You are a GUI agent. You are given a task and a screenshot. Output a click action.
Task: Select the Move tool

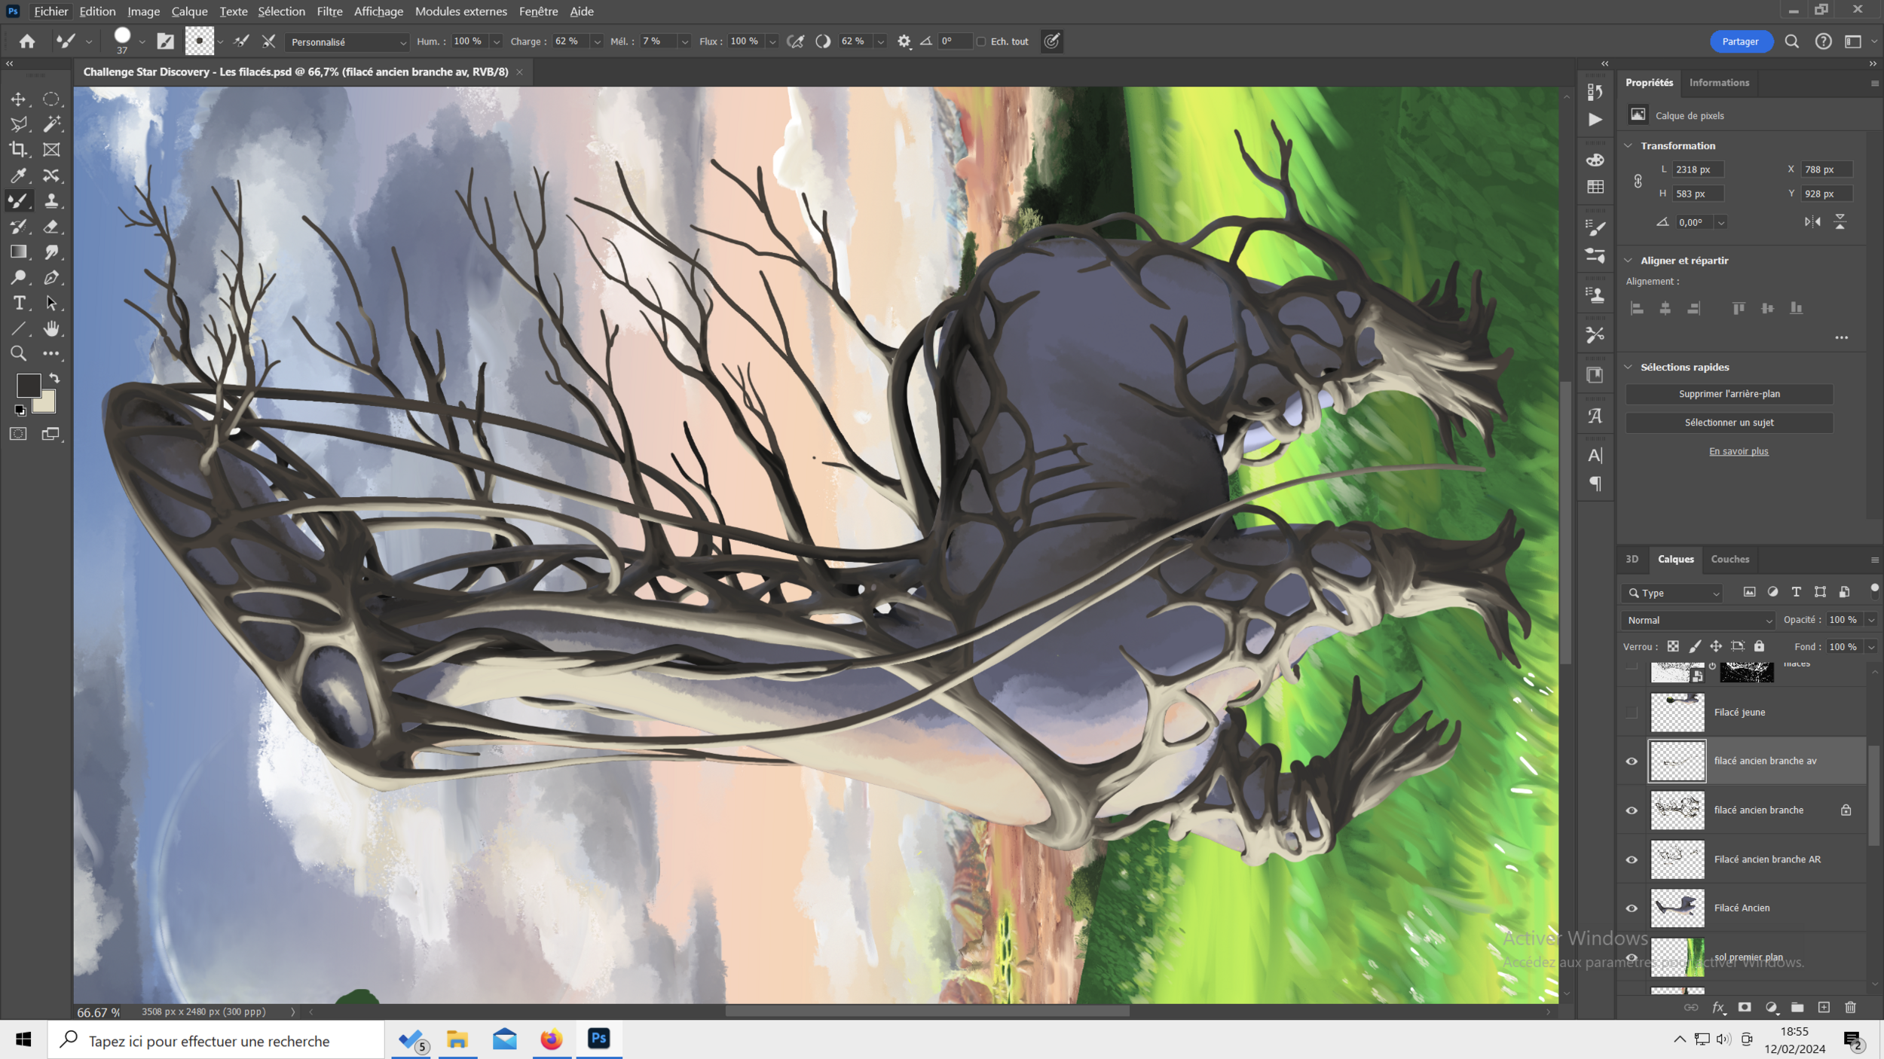[x=18, y=99]
